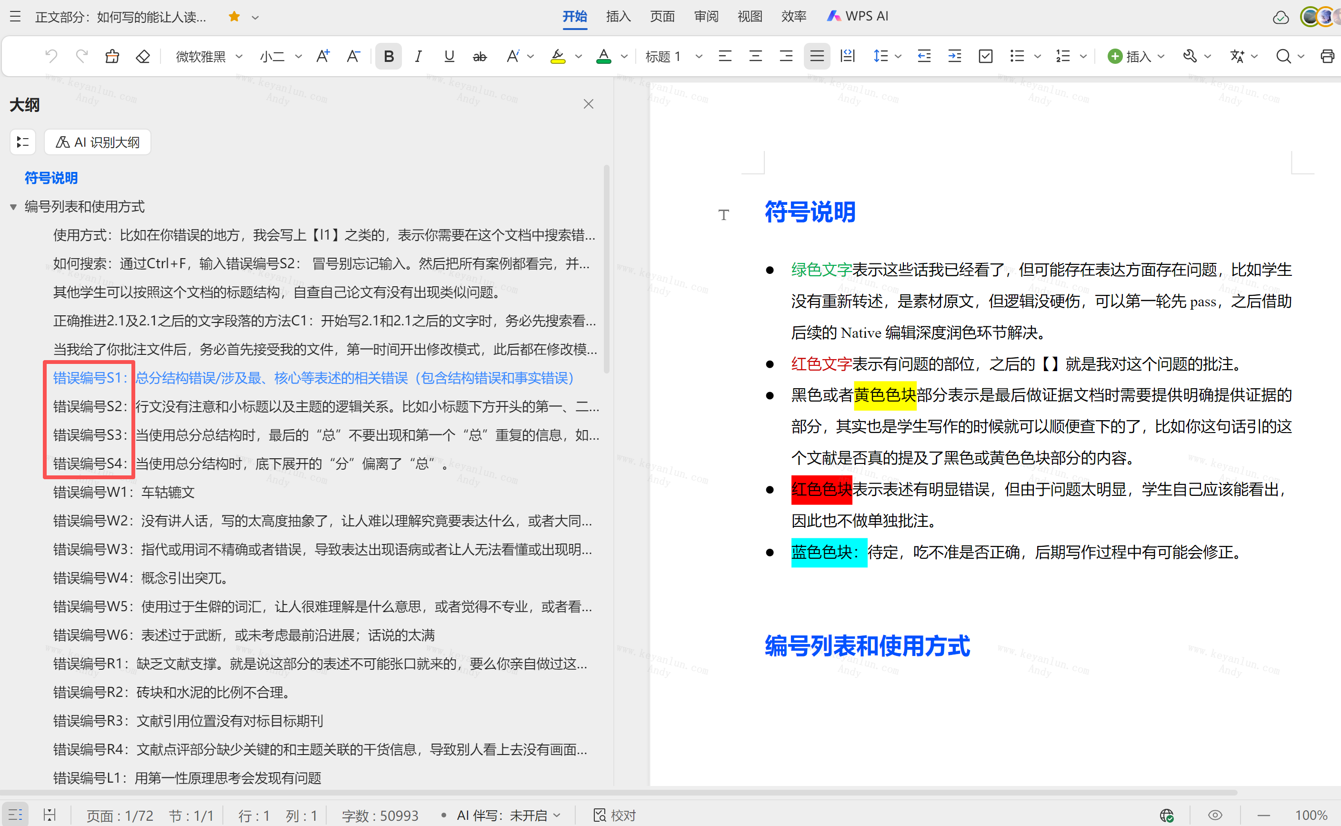Select the Format Painter tool
Image resolution: width=1341 pixels, height=826 pixels.
click(112, 56)
